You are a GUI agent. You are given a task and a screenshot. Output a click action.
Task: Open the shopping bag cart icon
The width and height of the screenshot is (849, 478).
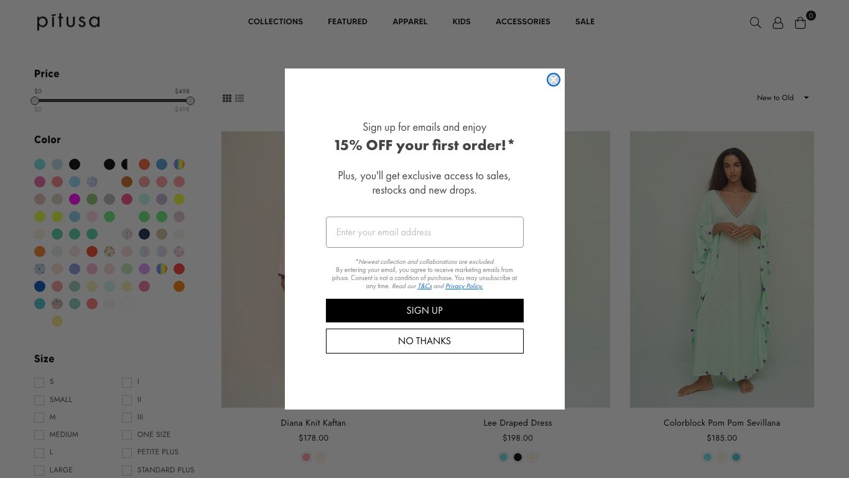pos(800,22)
